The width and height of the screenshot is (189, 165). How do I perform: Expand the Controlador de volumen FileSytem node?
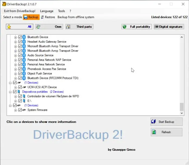click(15, 97)
